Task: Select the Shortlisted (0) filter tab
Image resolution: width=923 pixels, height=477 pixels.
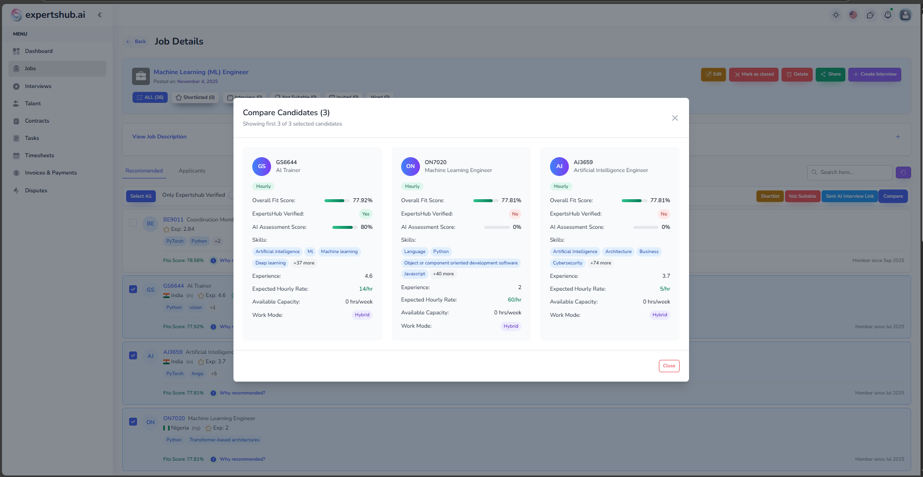Action: click(195, 97)
